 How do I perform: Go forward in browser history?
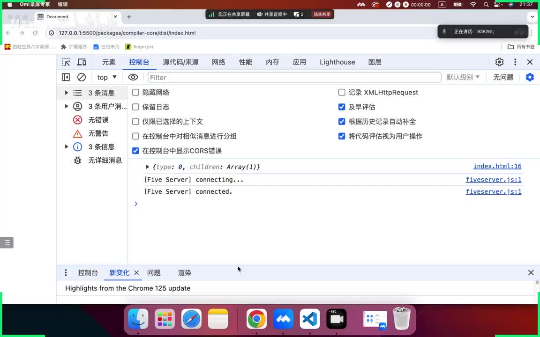coord(22,33)
